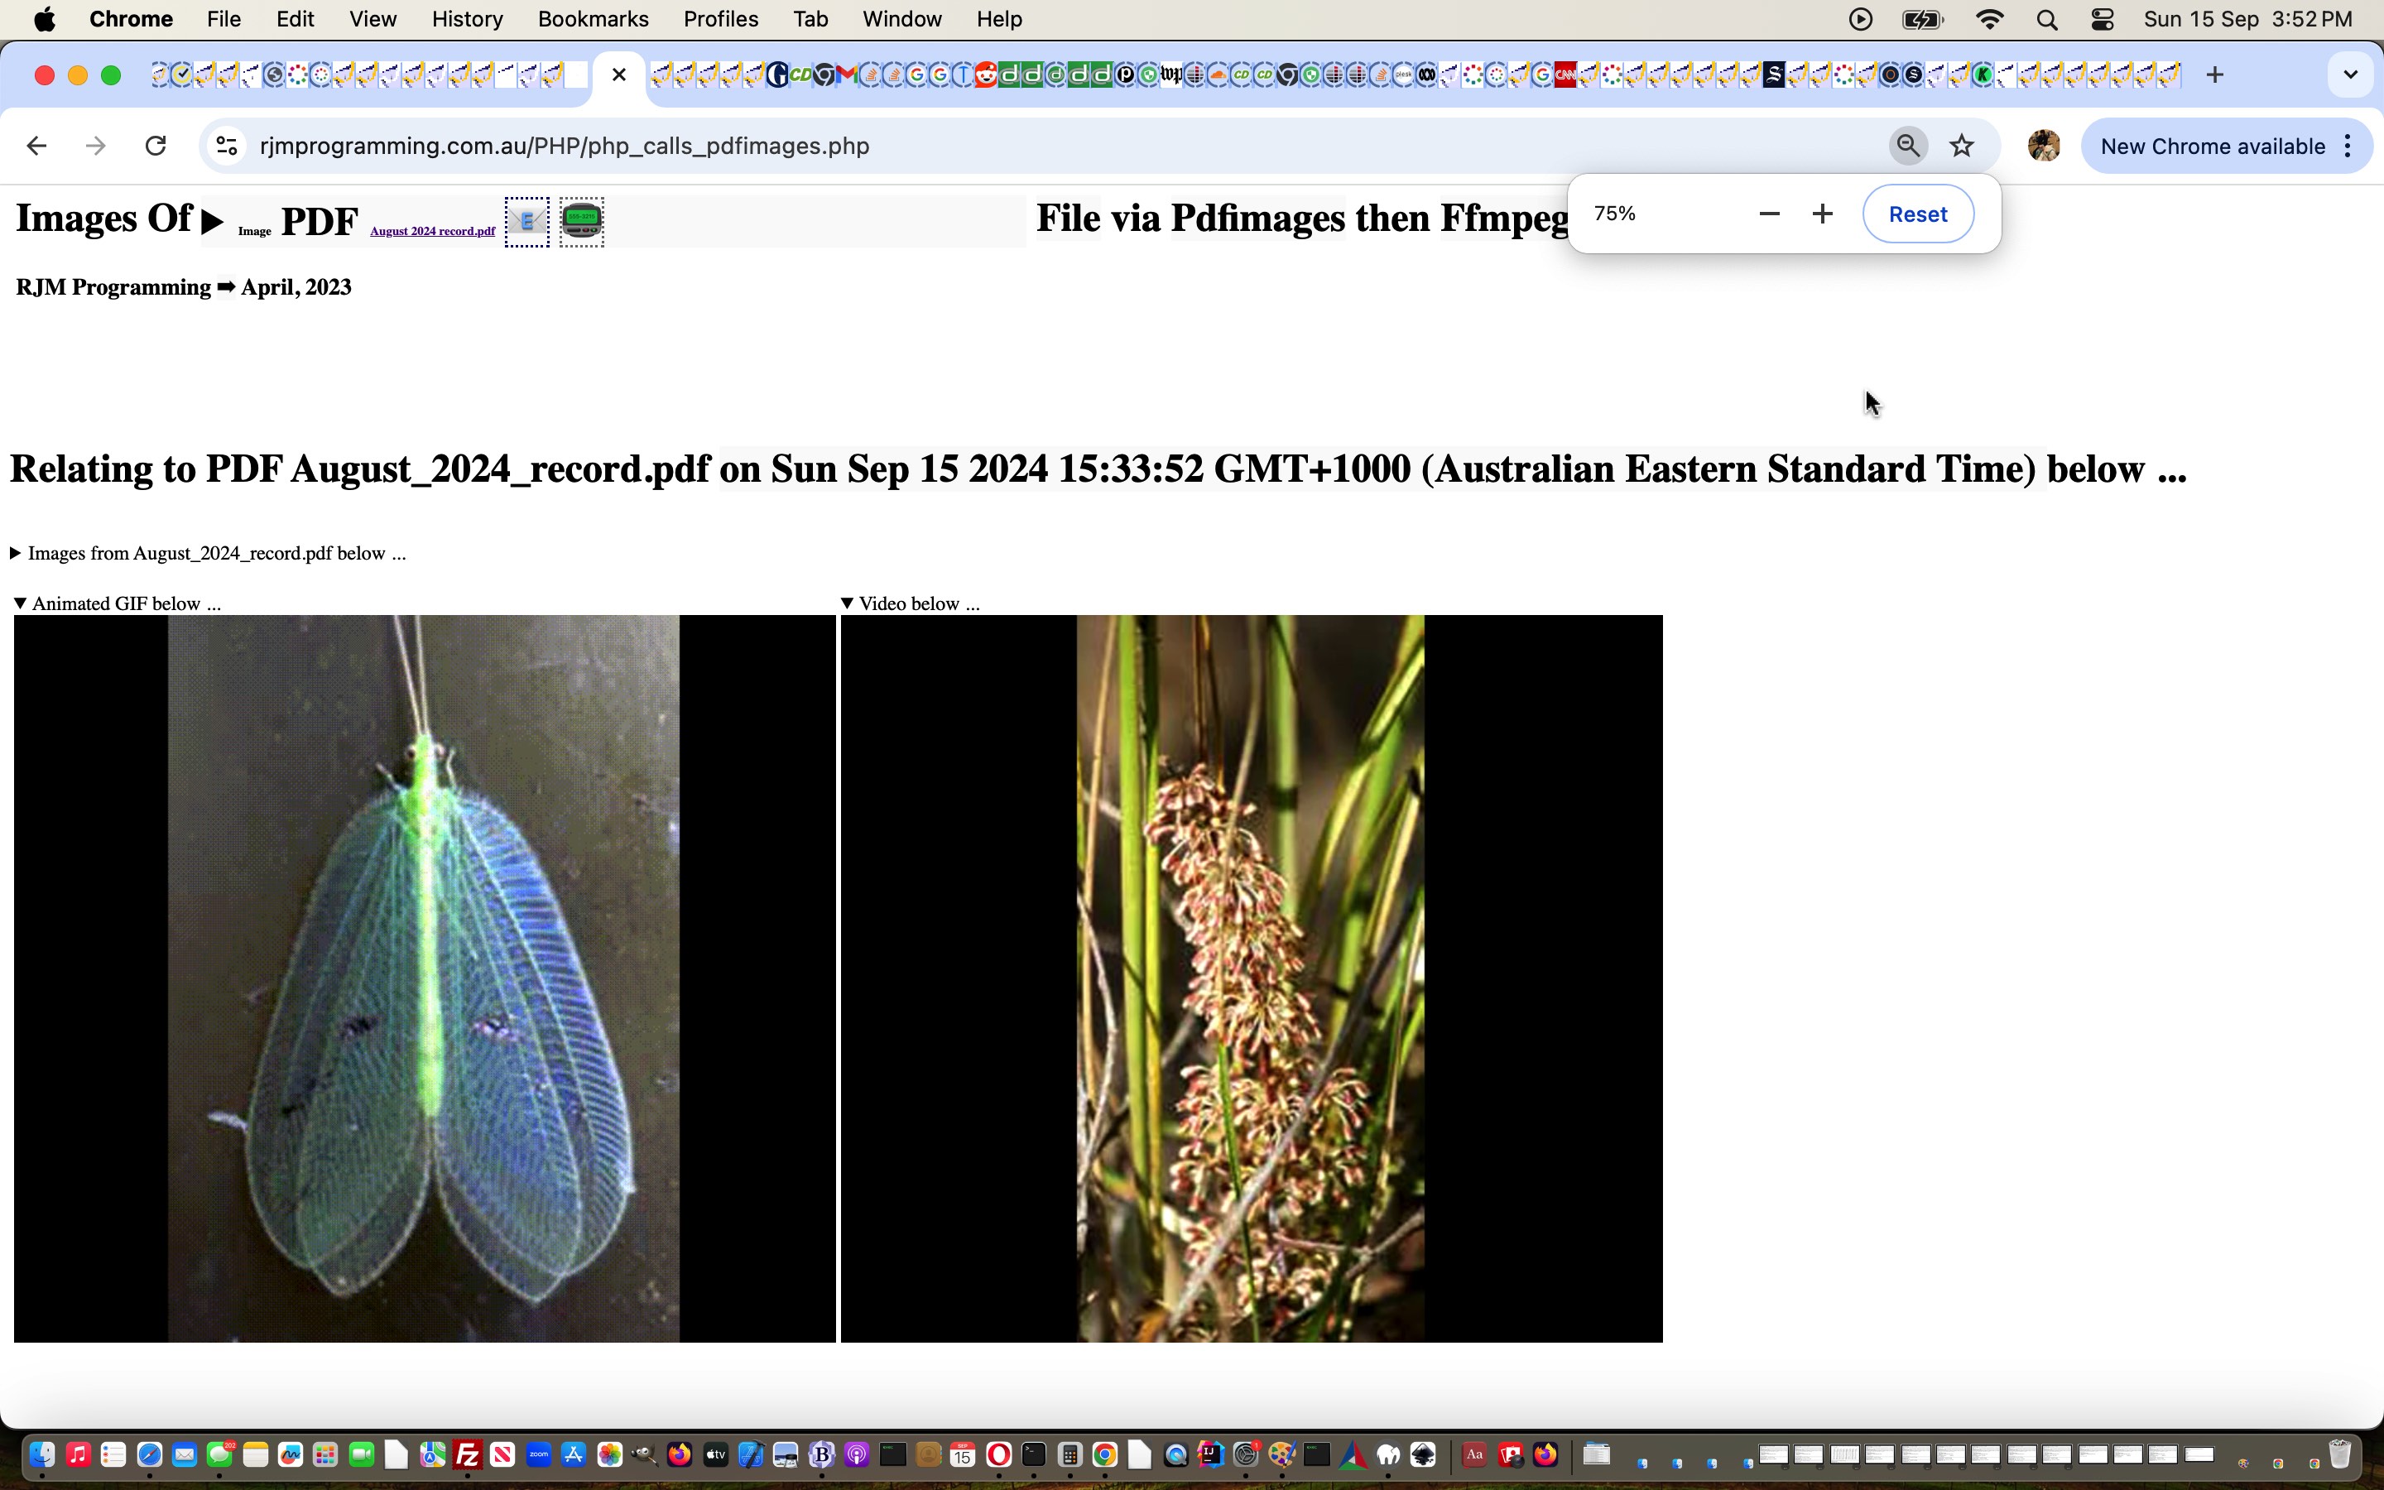Click the page reload/refresh icon
2384x1490 pixels.
pos(156,146)
